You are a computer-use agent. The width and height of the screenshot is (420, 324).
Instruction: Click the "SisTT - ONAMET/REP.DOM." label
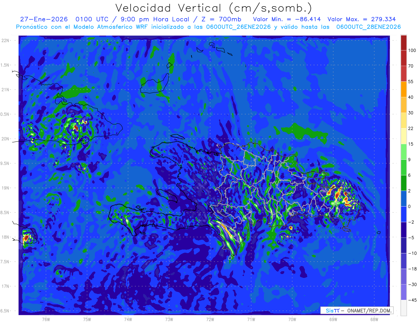pos(357,310)
